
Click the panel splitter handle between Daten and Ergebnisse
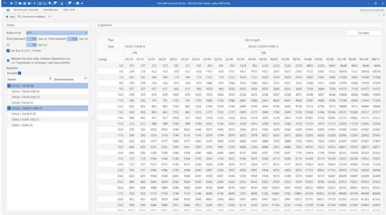pyautogui.click(x=93, y=118)
